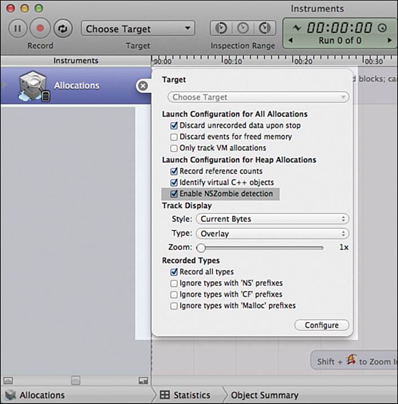Select Object Summary in the navigation bar
The image size is (398, 404).
pos(264,395)
